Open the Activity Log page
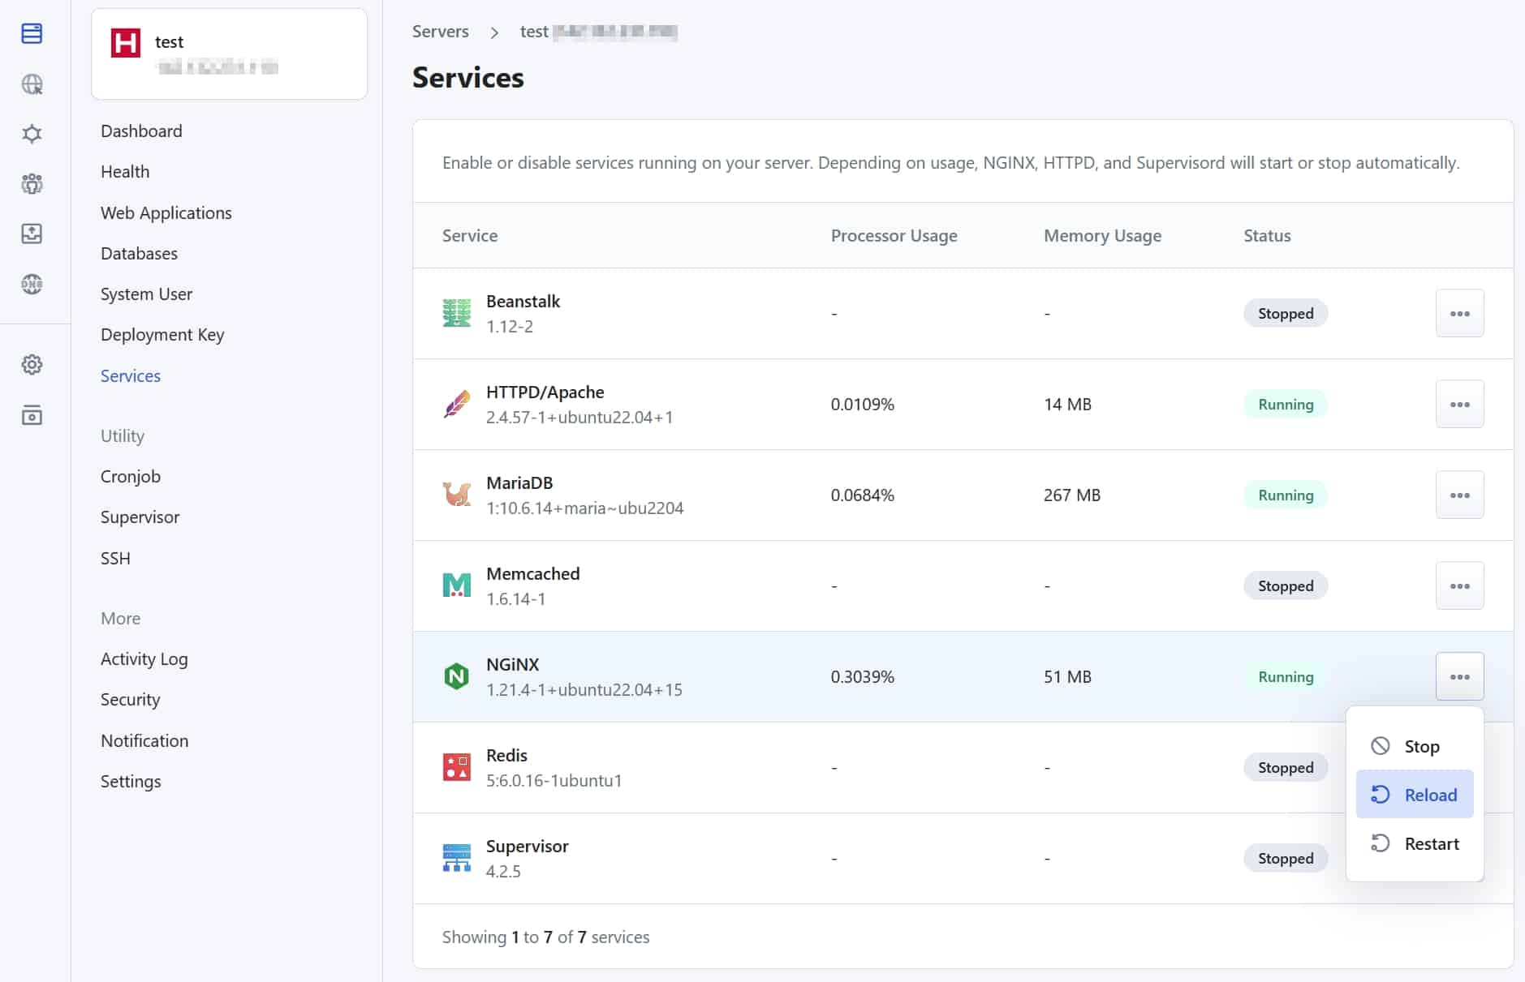 [x=144, y=658]
